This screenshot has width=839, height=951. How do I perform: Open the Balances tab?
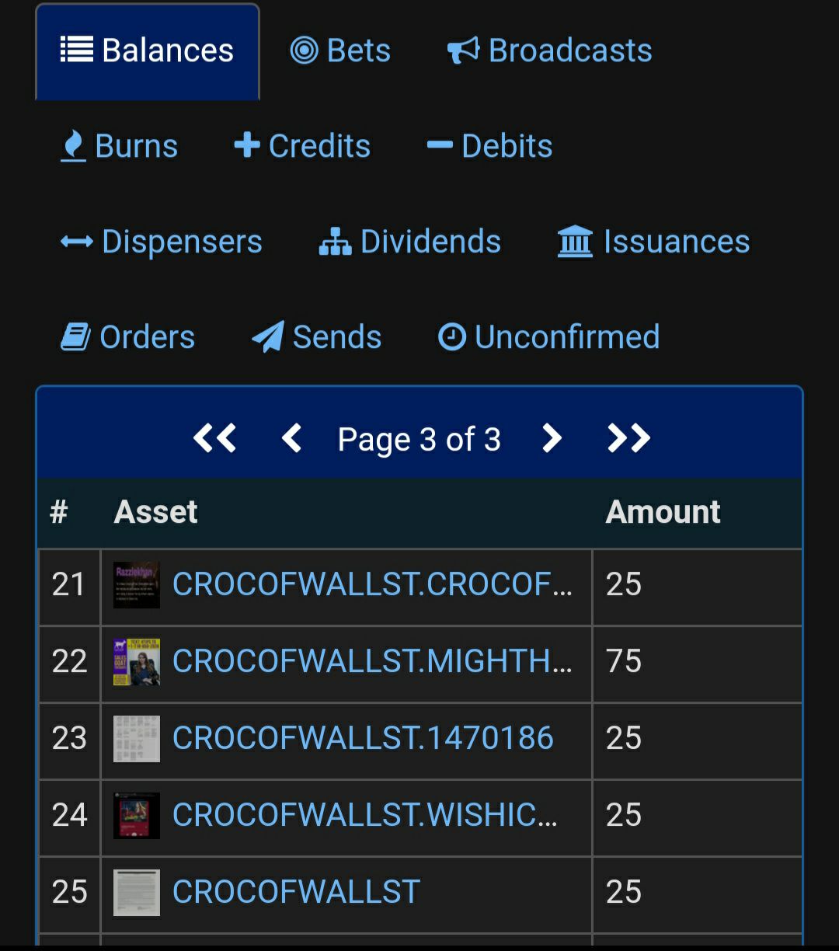click(x=148, y=51)
